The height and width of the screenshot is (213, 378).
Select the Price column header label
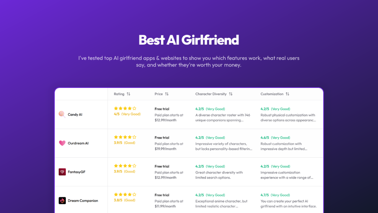click(159, 94)
